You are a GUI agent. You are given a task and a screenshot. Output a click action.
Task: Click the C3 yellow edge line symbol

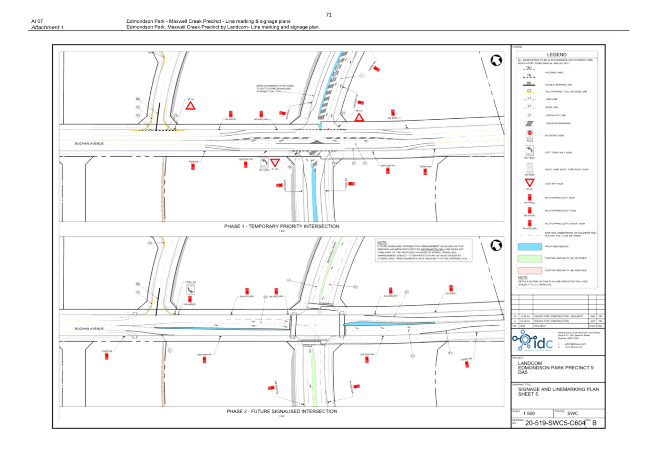(x=529, y=91)
